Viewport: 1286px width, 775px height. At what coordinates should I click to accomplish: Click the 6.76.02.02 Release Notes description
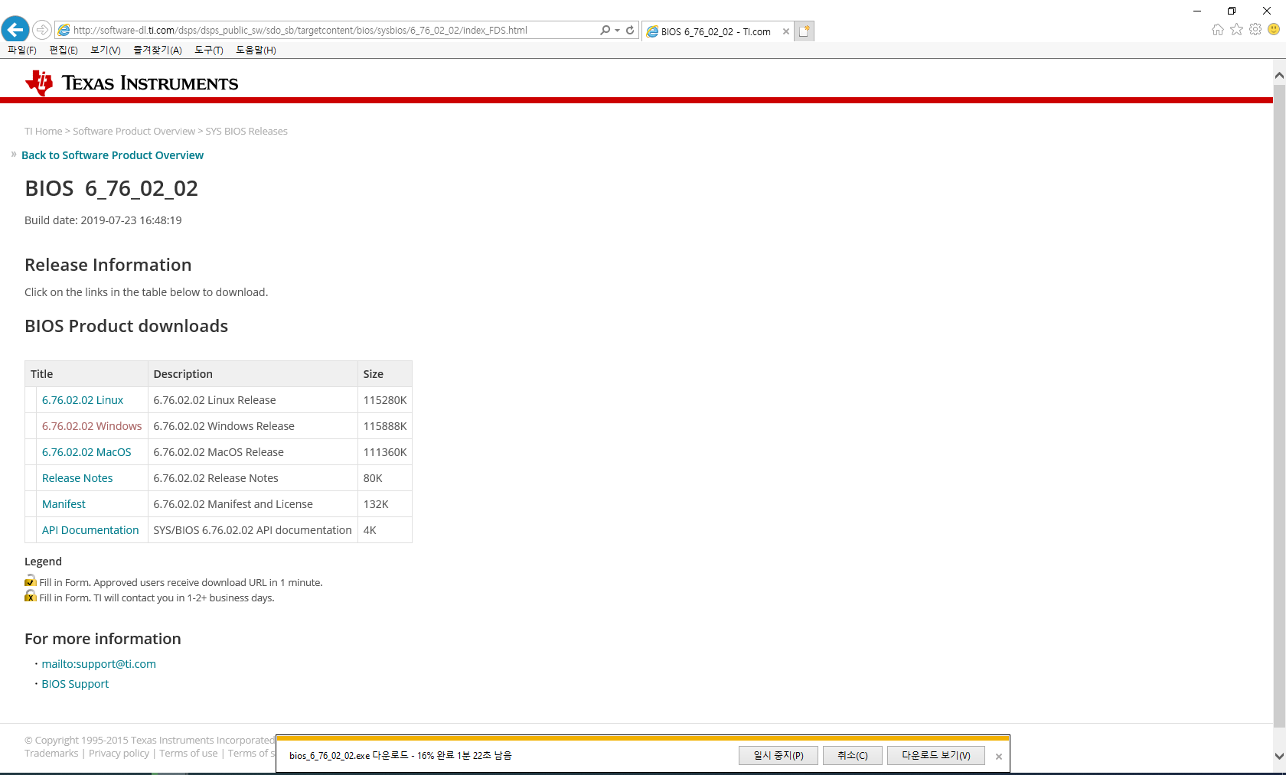[216, 478]
